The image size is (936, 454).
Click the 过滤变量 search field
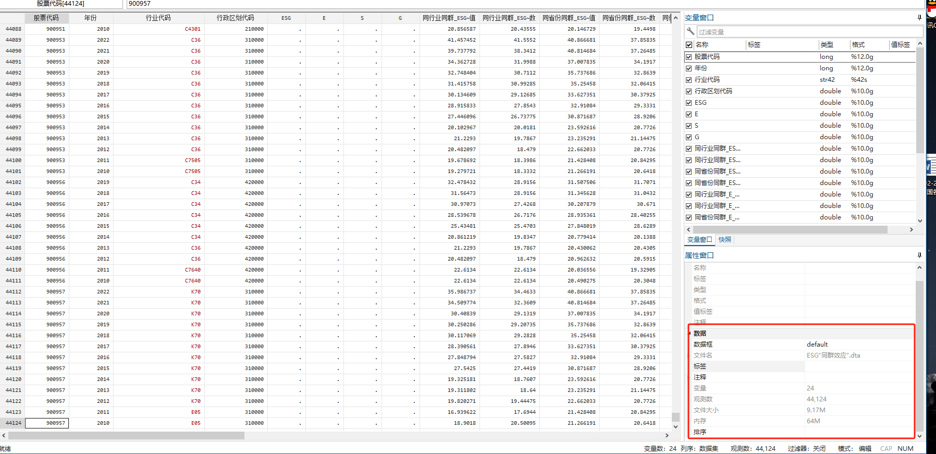point(805,32)
